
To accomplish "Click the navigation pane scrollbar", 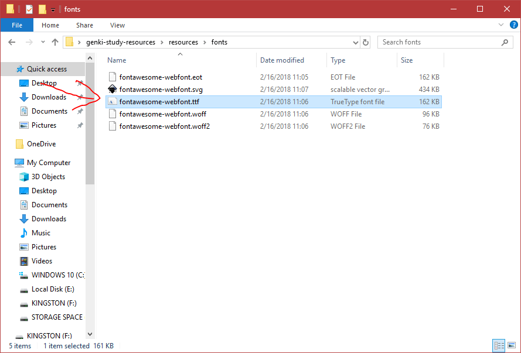I will pos(90,146).
